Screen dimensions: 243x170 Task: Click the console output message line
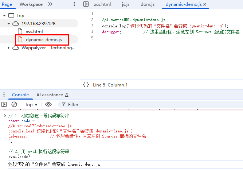pyautogui.click(x=54, y=164)
